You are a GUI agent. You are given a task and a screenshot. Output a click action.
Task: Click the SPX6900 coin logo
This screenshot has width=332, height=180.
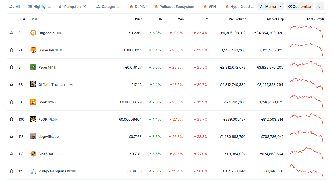pyautogui.click(x=33, y=154)
